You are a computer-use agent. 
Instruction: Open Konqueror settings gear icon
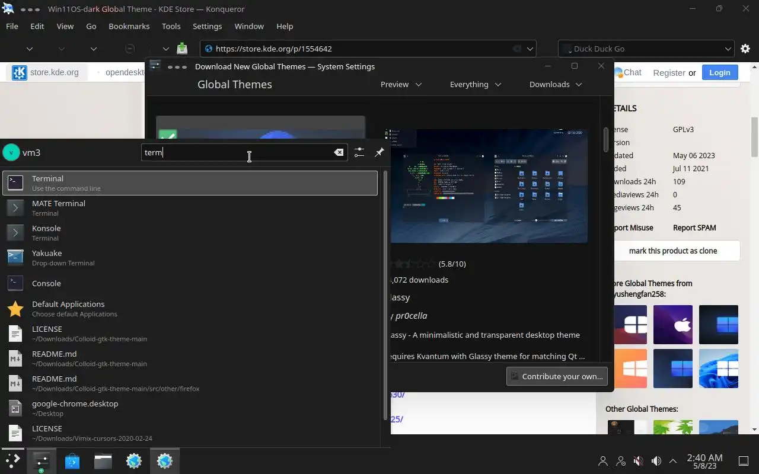click(745, 49)
